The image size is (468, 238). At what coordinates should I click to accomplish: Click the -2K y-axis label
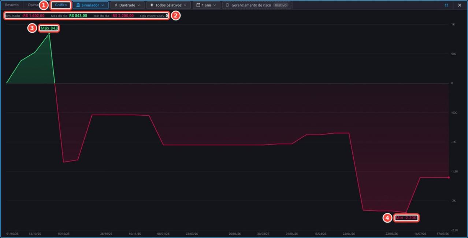pyautogui.click(x=454, y=201)
